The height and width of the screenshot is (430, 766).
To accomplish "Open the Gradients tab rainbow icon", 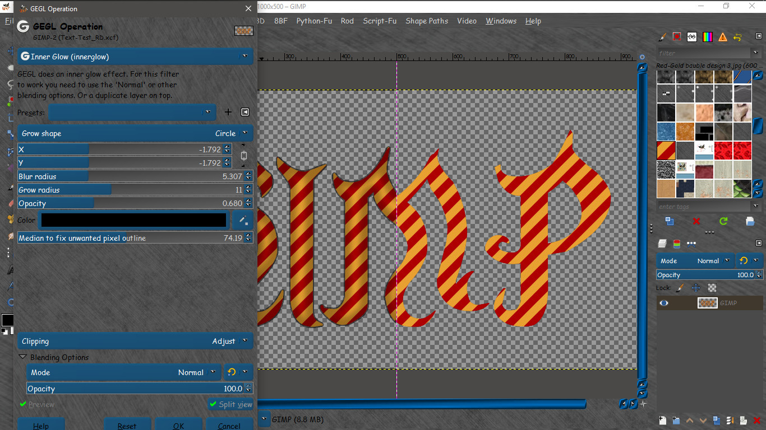I will [x=708, y=37].
